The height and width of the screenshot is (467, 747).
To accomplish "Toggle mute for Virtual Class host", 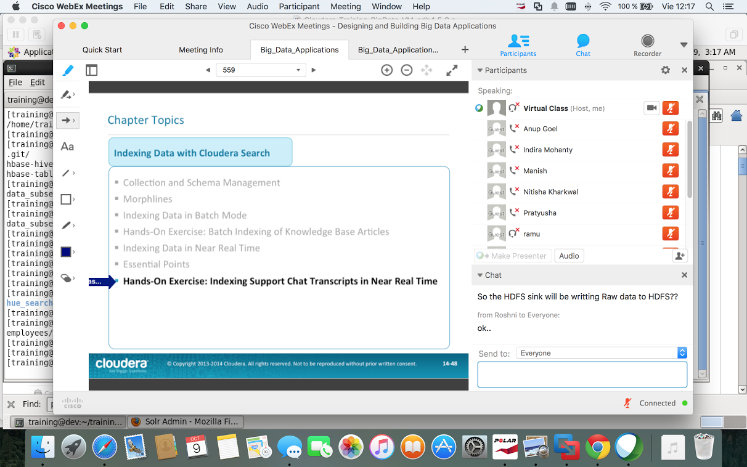I will [x=671, y=108].
